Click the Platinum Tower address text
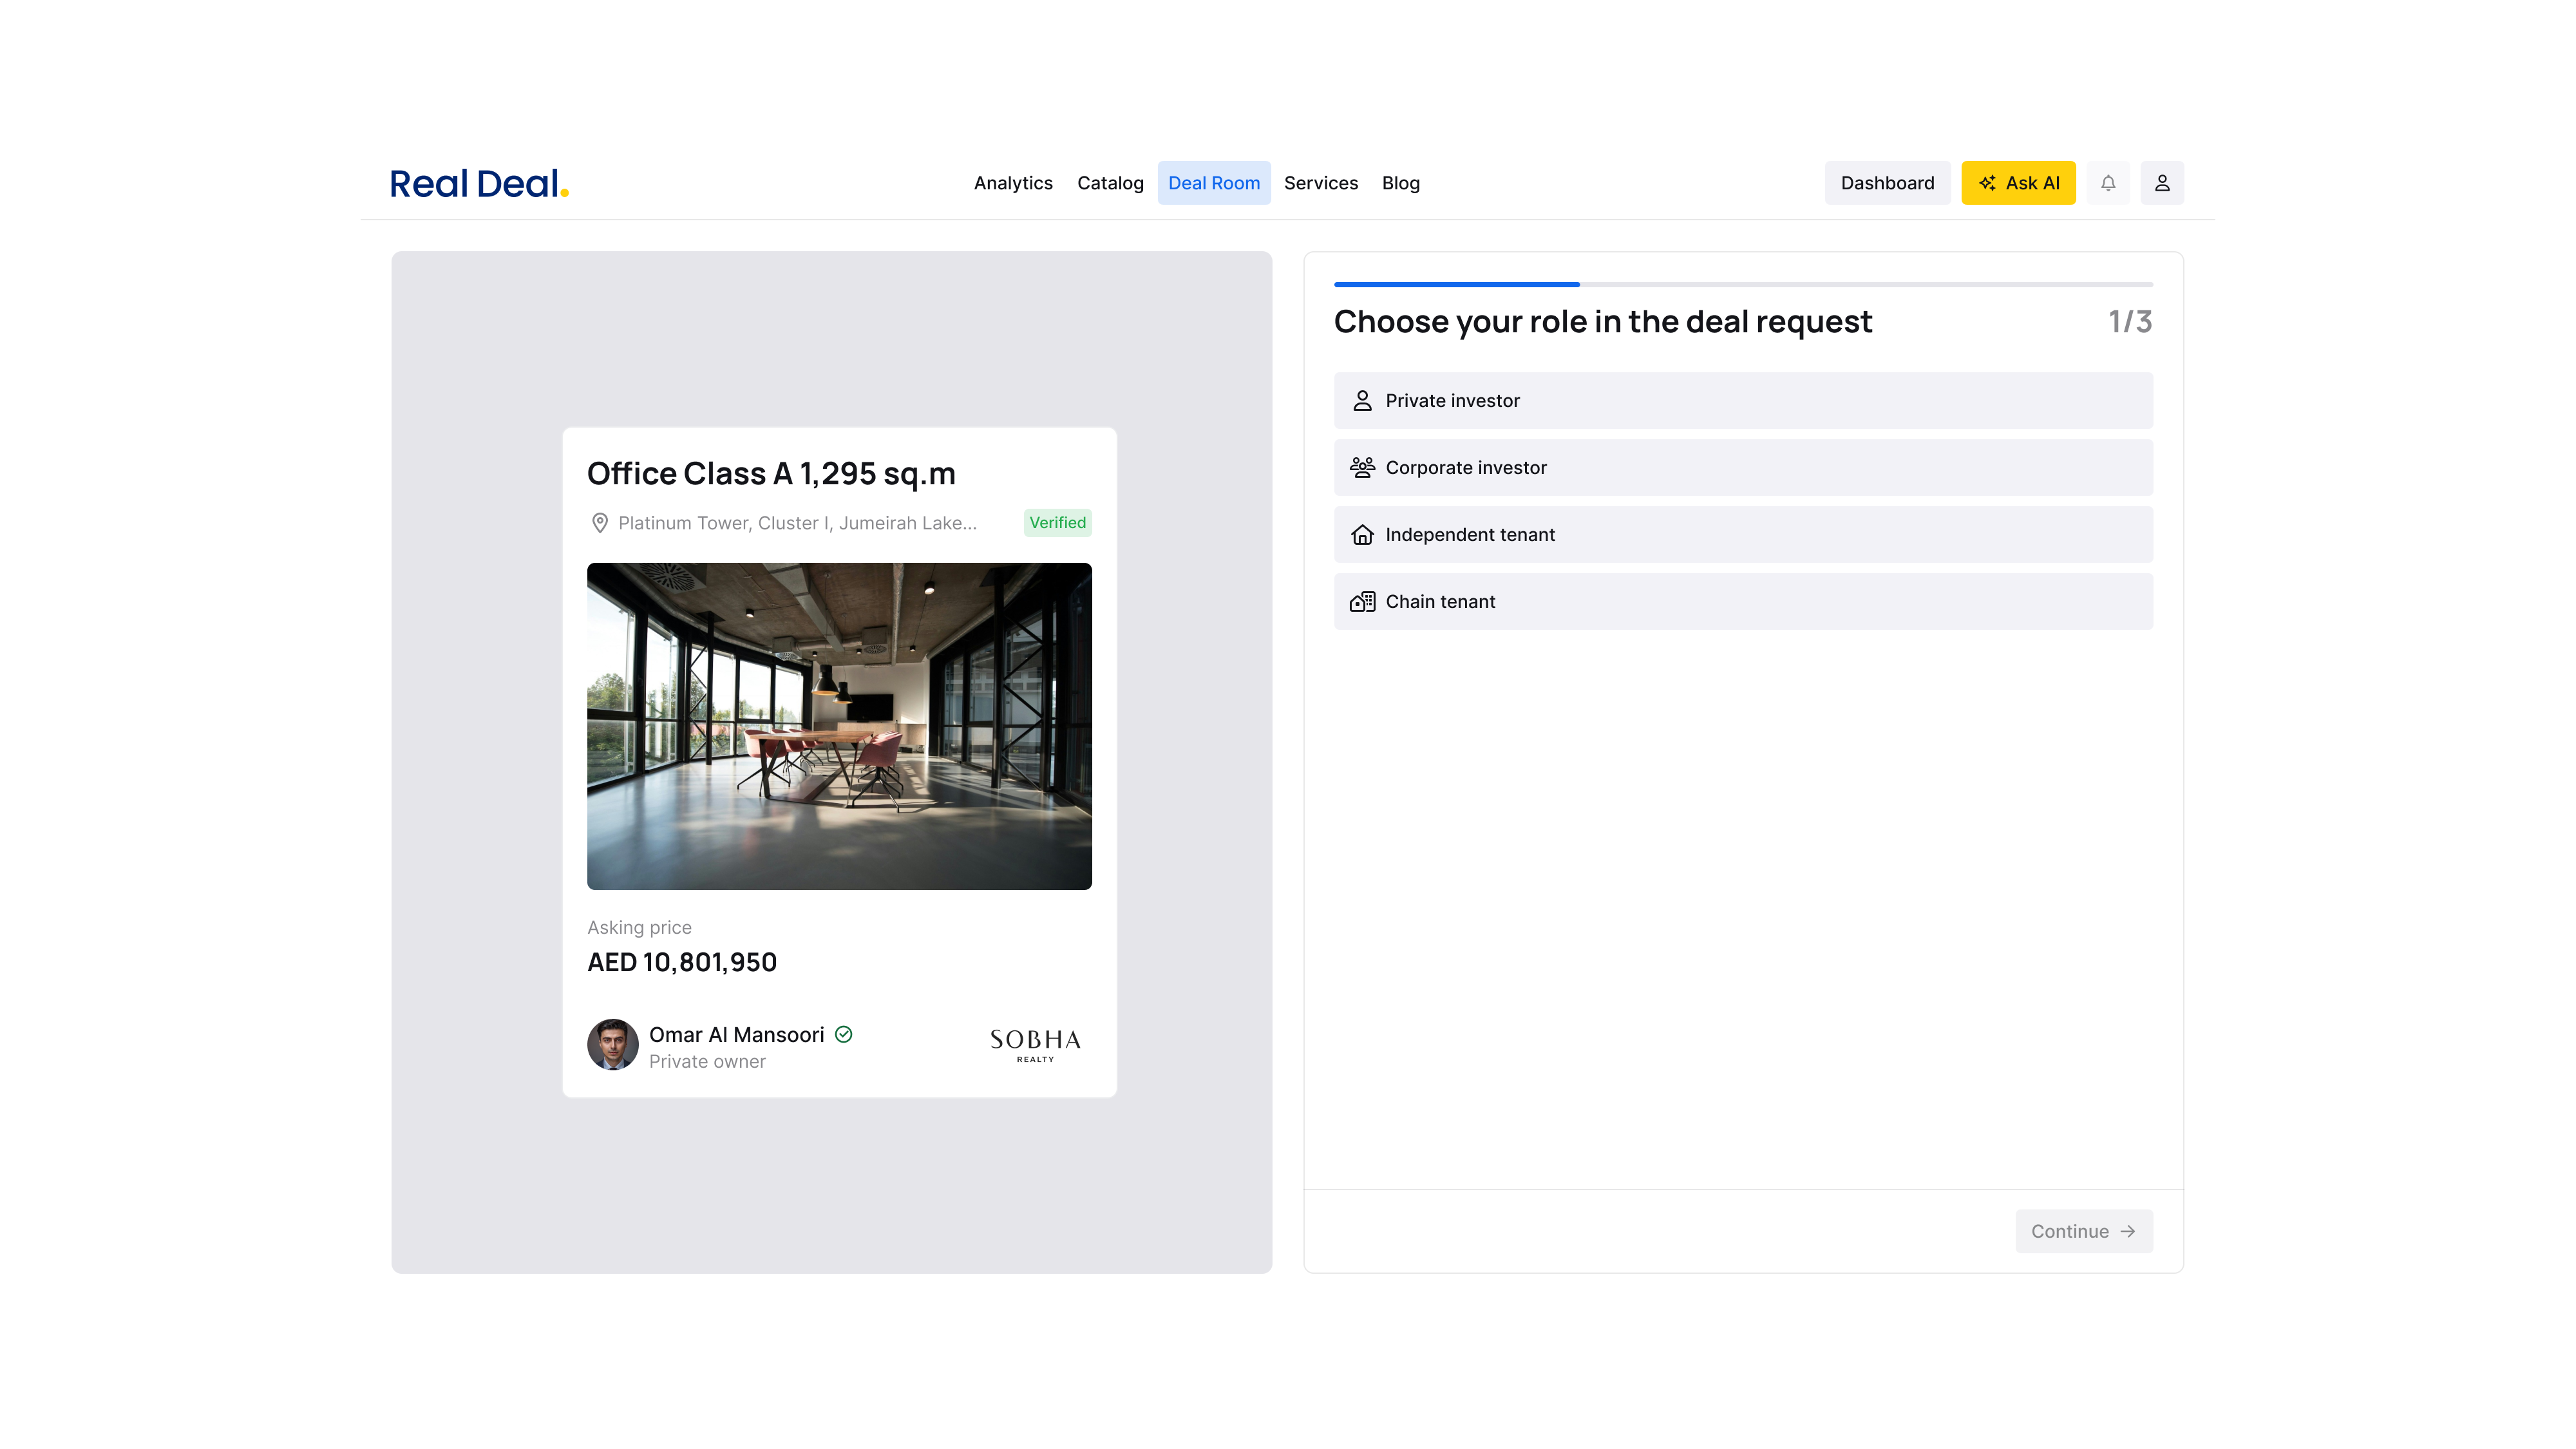The width and height of the screenshot is (2576, 1449). [x=797, y=523]
